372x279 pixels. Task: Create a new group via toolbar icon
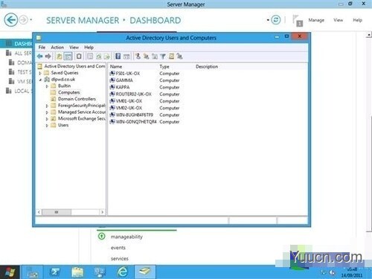(146, 57)
